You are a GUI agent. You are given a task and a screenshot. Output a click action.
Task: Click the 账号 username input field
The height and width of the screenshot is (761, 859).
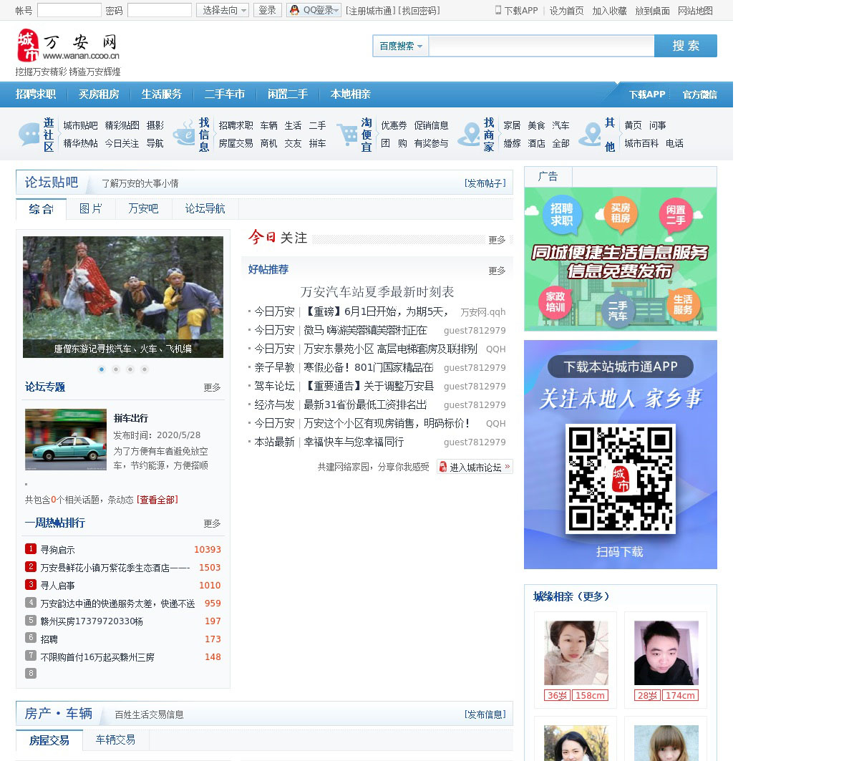pos(69,10)
